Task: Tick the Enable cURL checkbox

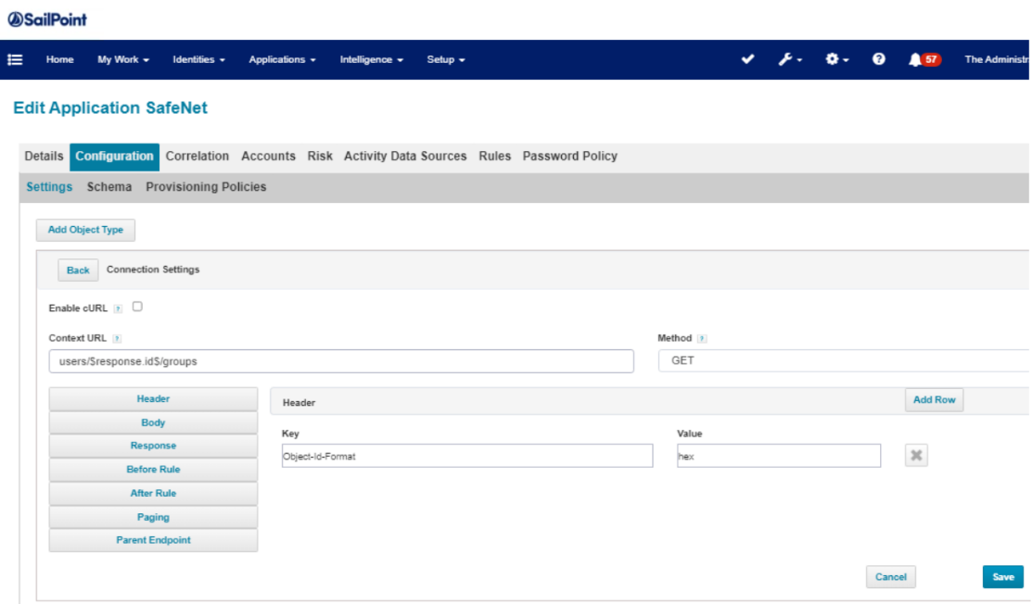Action: coord(137,307)
